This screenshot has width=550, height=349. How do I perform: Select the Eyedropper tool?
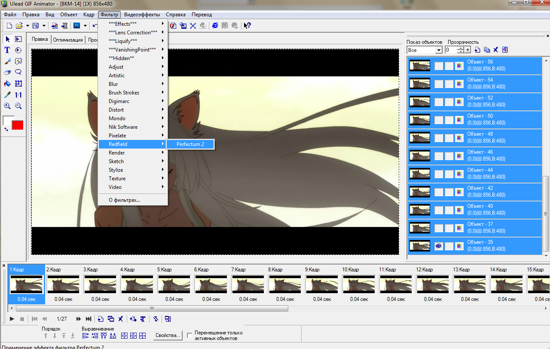7,95
